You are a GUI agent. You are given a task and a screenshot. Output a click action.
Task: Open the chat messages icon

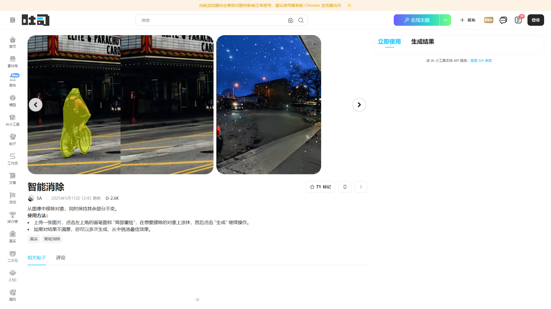503,20
